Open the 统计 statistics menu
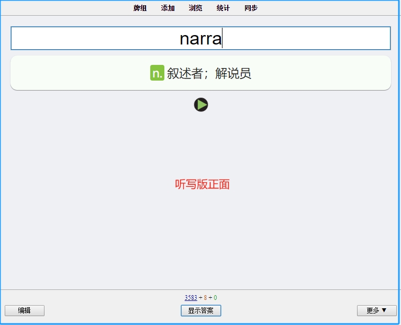This screenshot has width=401, height=325. point(223,8)
